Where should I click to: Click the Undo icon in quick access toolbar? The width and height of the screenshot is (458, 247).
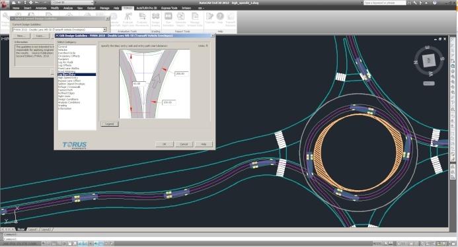[x=36, y=3]
